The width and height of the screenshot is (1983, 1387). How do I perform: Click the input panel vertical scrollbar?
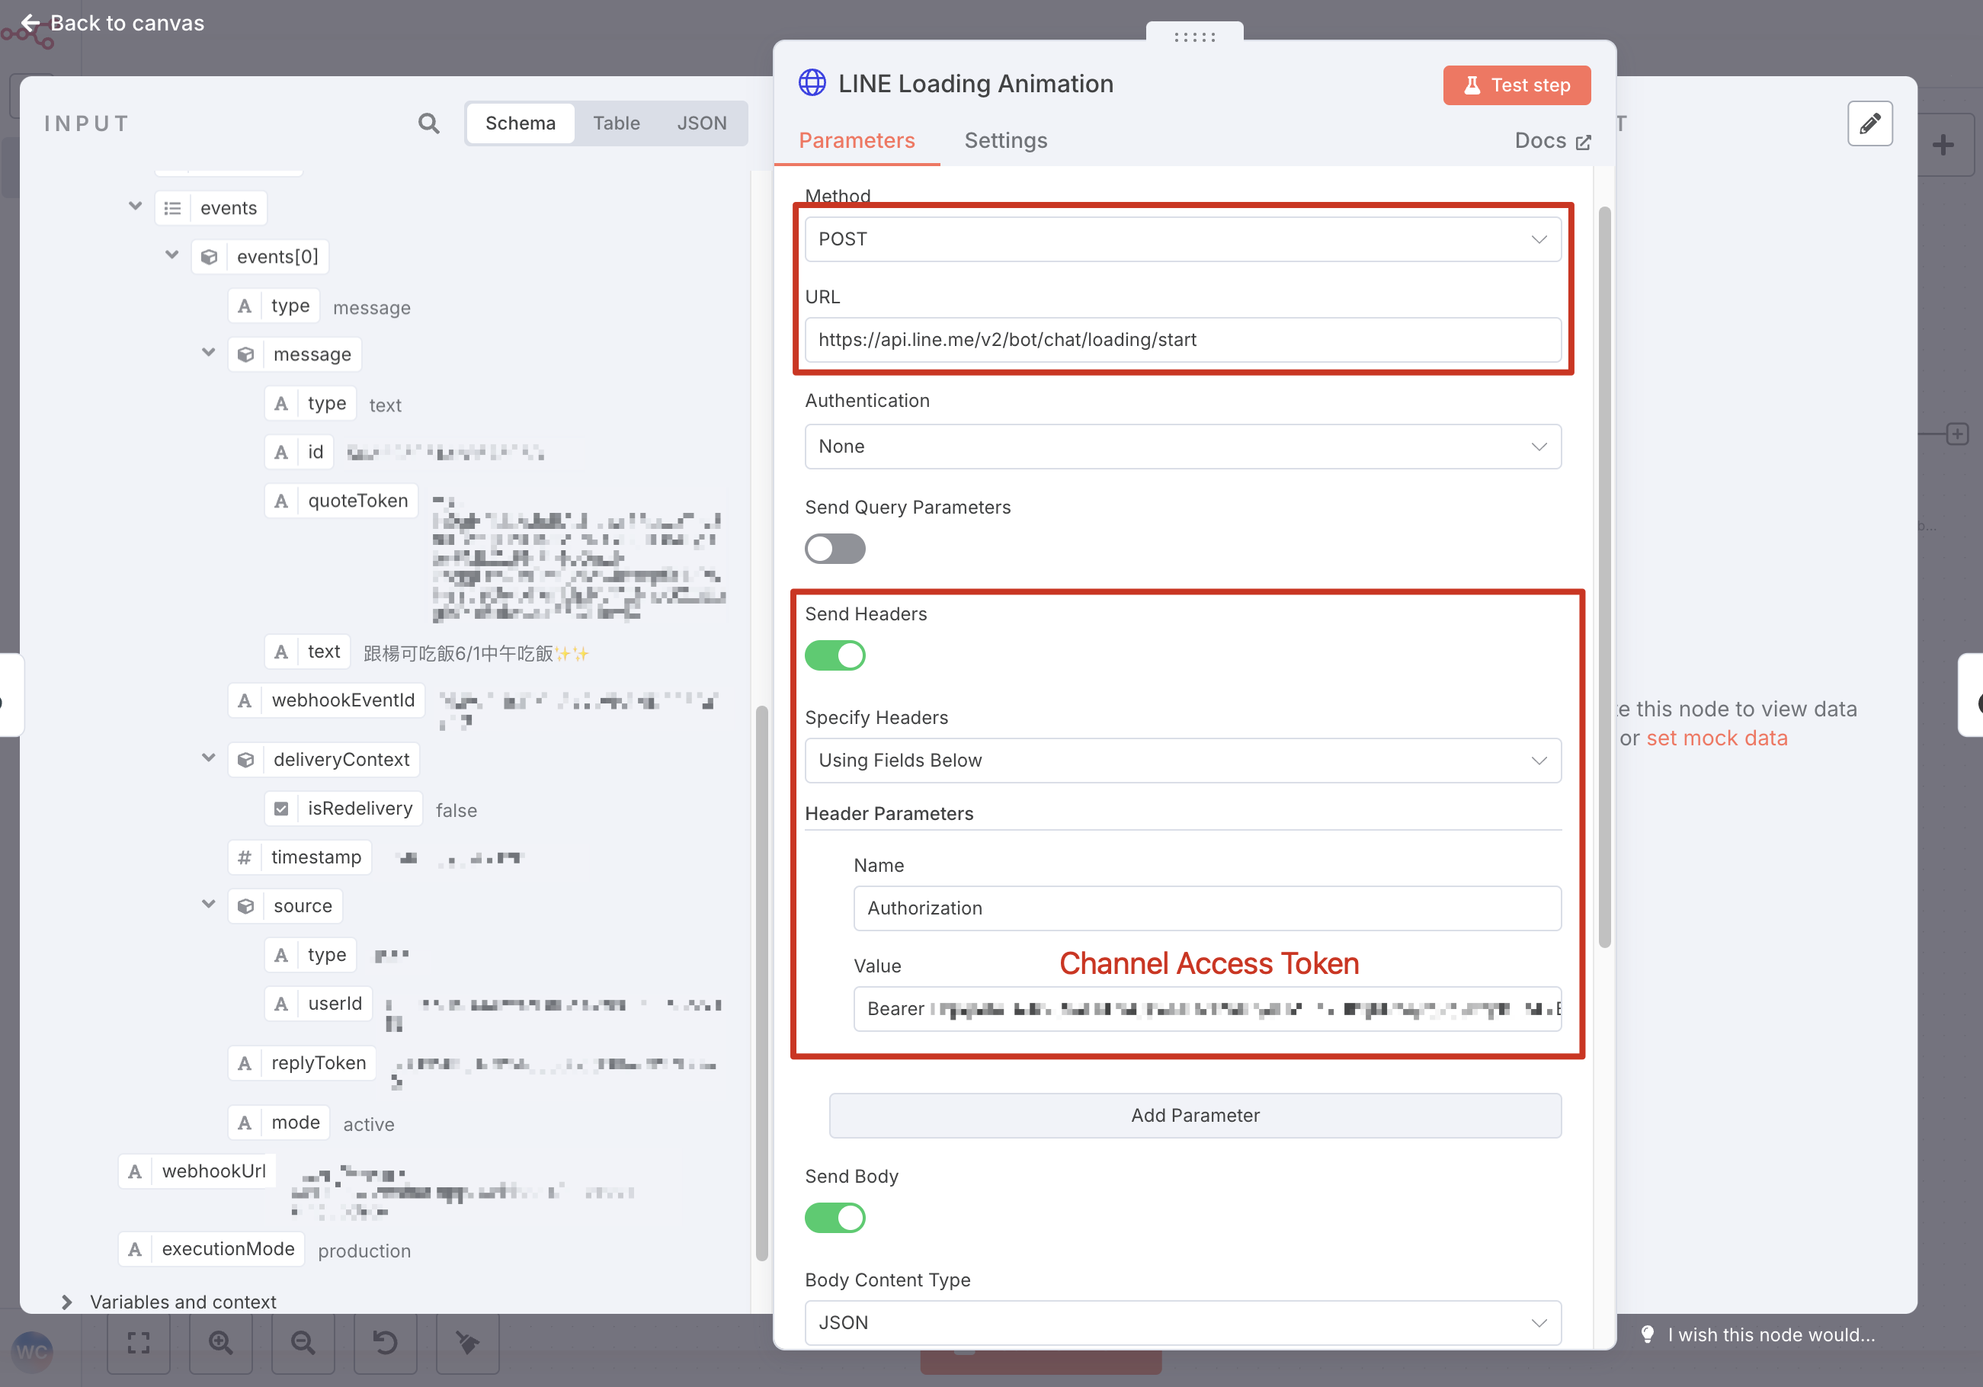coord(762,984)
